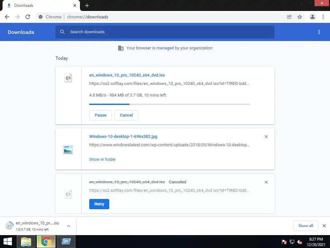Click the 'Today' date heading
This screenshot has width=330, height=248.
62,58
